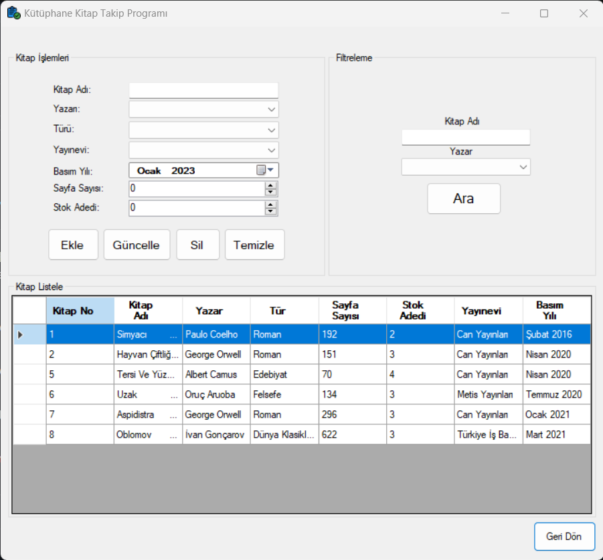The width and height of the screenshot is (603, 560).
Task: Sort by Kitap Adı column header
Action: point(148,310)
